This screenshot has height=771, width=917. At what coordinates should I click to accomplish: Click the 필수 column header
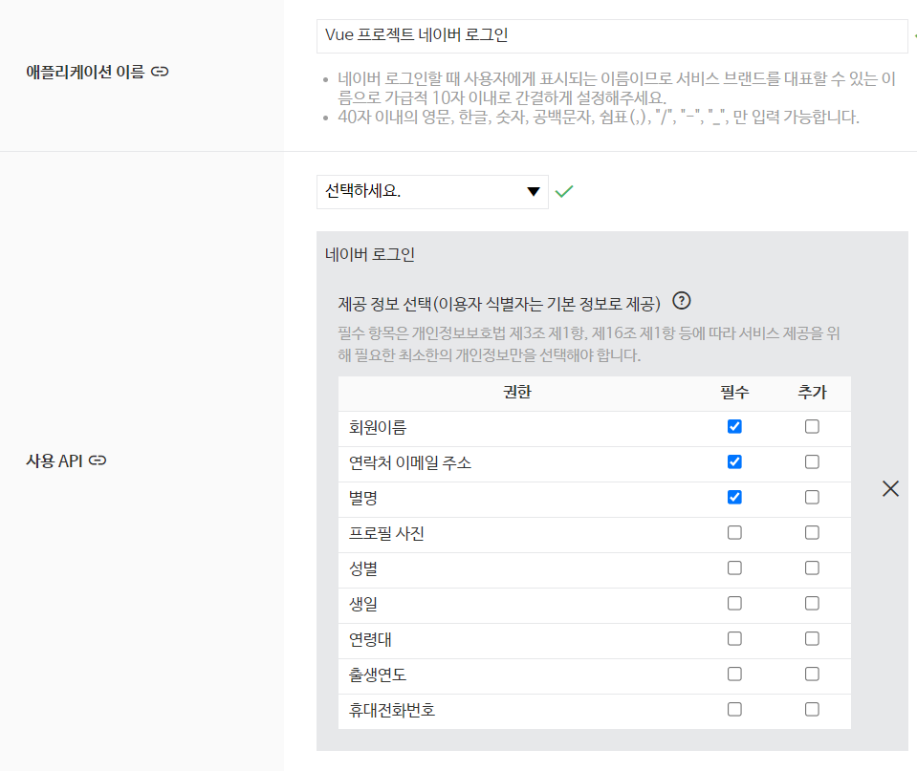click(x=734, y=393)
